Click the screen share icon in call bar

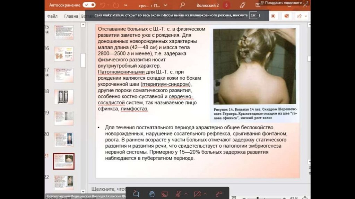(165, 194)
